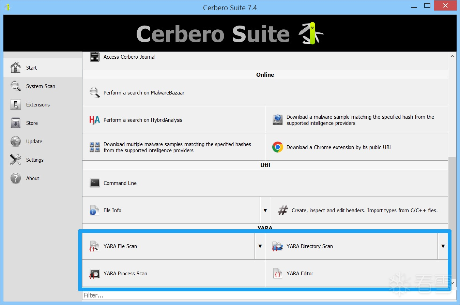This screenshot has width=460, height=305.
Task: Perform a search on MalwareBazaar
Action: pos(265,92)
